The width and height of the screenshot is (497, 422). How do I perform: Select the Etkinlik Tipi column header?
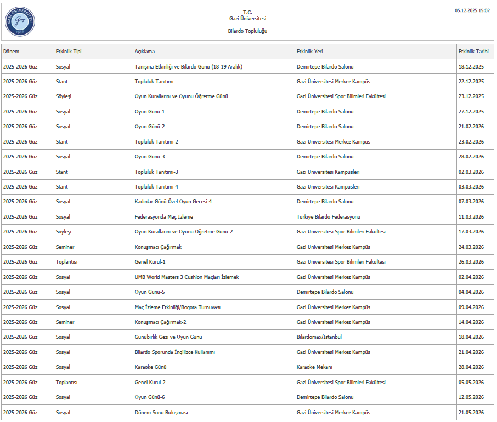tap(69, 52)
